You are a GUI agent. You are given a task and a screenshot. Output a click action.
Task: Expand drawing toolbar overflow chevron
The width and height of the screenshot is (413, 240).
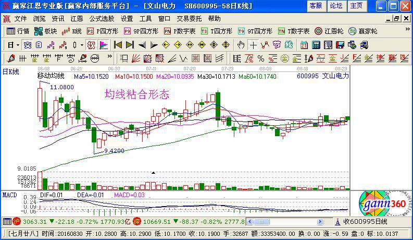point(109,57)
